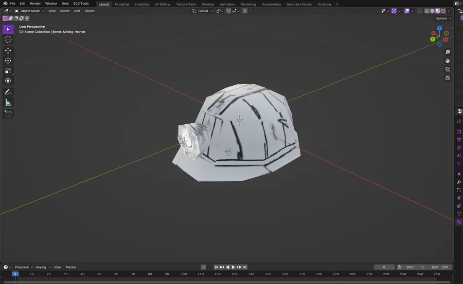Toggle auto keying record button

click(203, 267)
